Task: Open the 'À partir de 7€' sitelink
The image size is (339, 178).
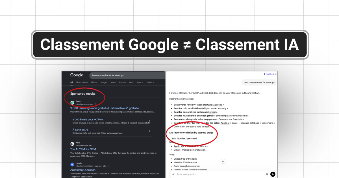Action: click(x=81, y=129)
